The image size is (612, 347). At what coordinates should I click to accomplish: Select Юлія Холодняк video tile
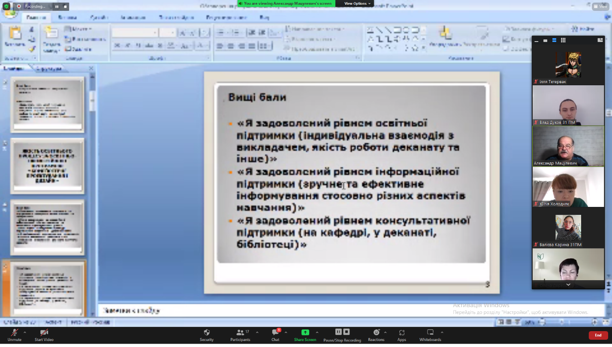pyautogui.click(x=568, y=187)
